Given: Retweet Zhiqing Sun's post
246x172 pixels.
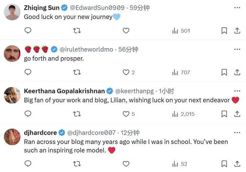Looking at the screenshot, I should tap(77, 31).
